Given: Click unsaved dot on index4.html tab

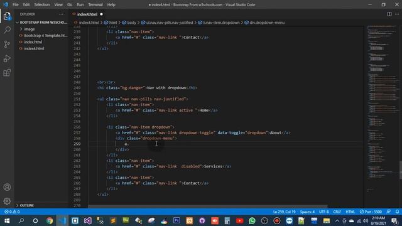Looking at the screenshot, I should coord(101,14).
